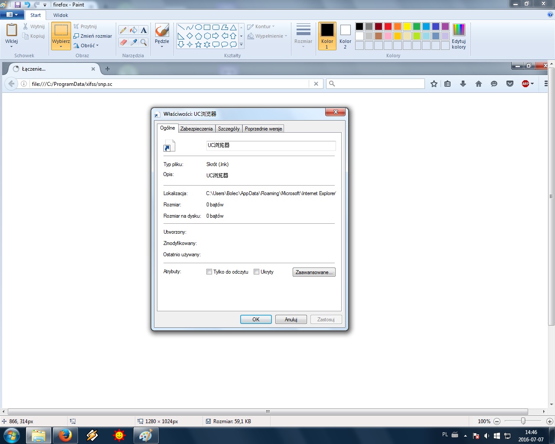Click the Save icon in quick access toolbar
The width and height of the screenshot is (555, 444).
tap(18, 4)
